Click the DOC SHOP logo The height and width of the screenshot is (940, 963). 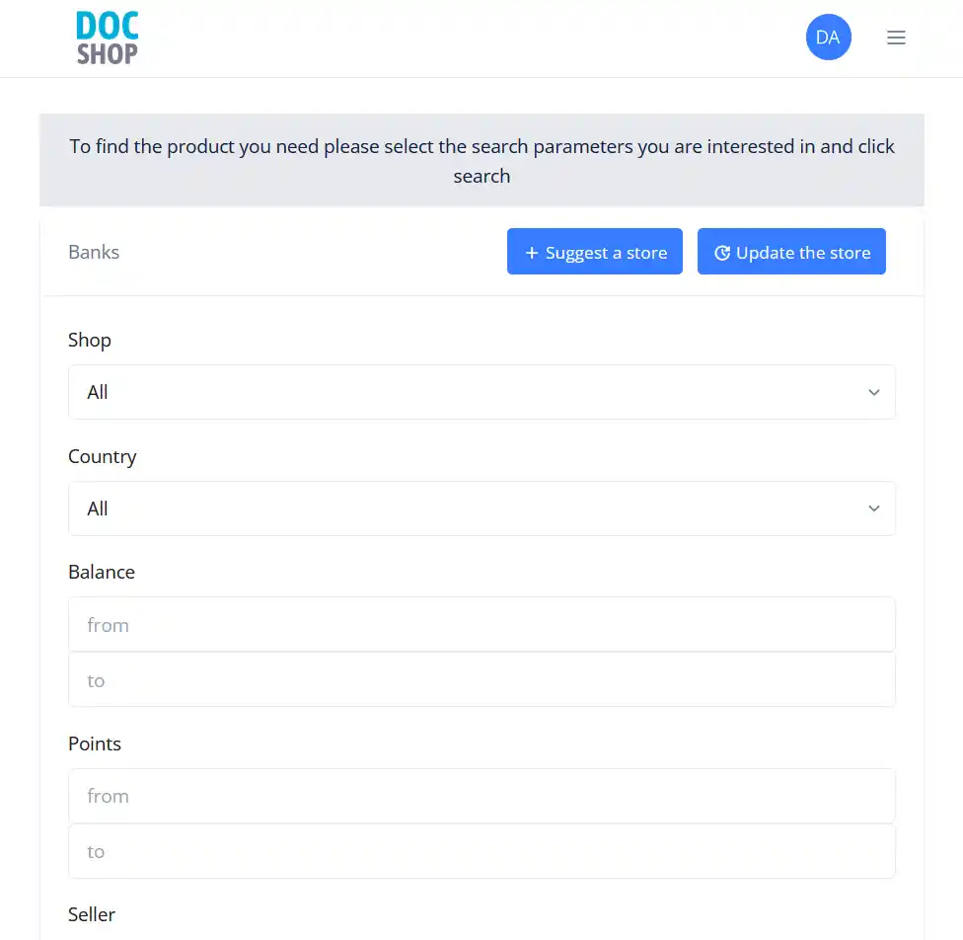107,38
